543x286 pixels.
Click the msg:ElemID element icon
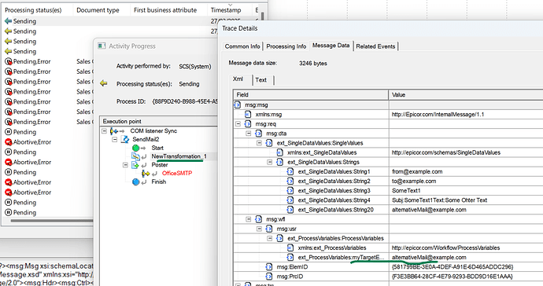pos(268,267)
